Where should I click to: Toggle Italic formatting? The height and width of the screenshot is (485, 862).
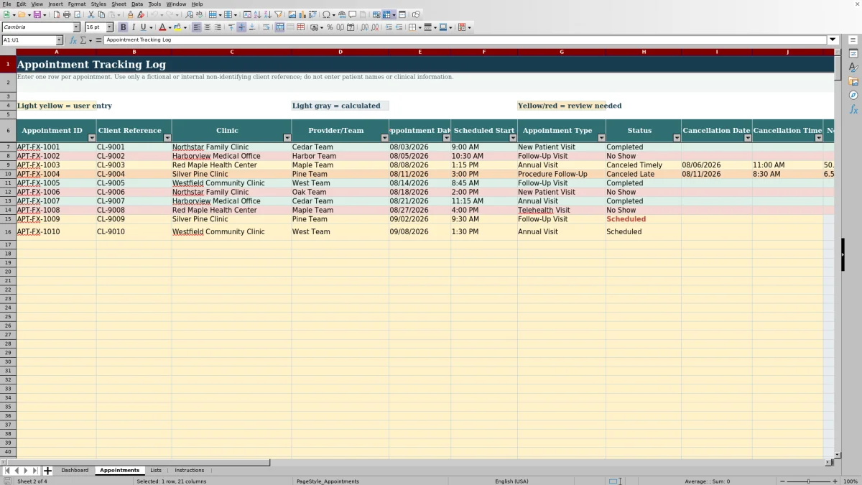pyautogui.click(x=133, y=27)
